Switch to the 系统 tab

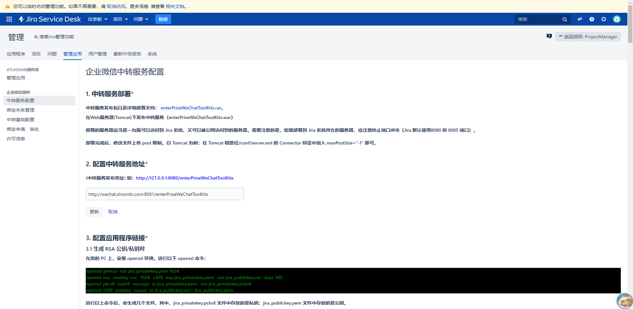coord(152,54)
